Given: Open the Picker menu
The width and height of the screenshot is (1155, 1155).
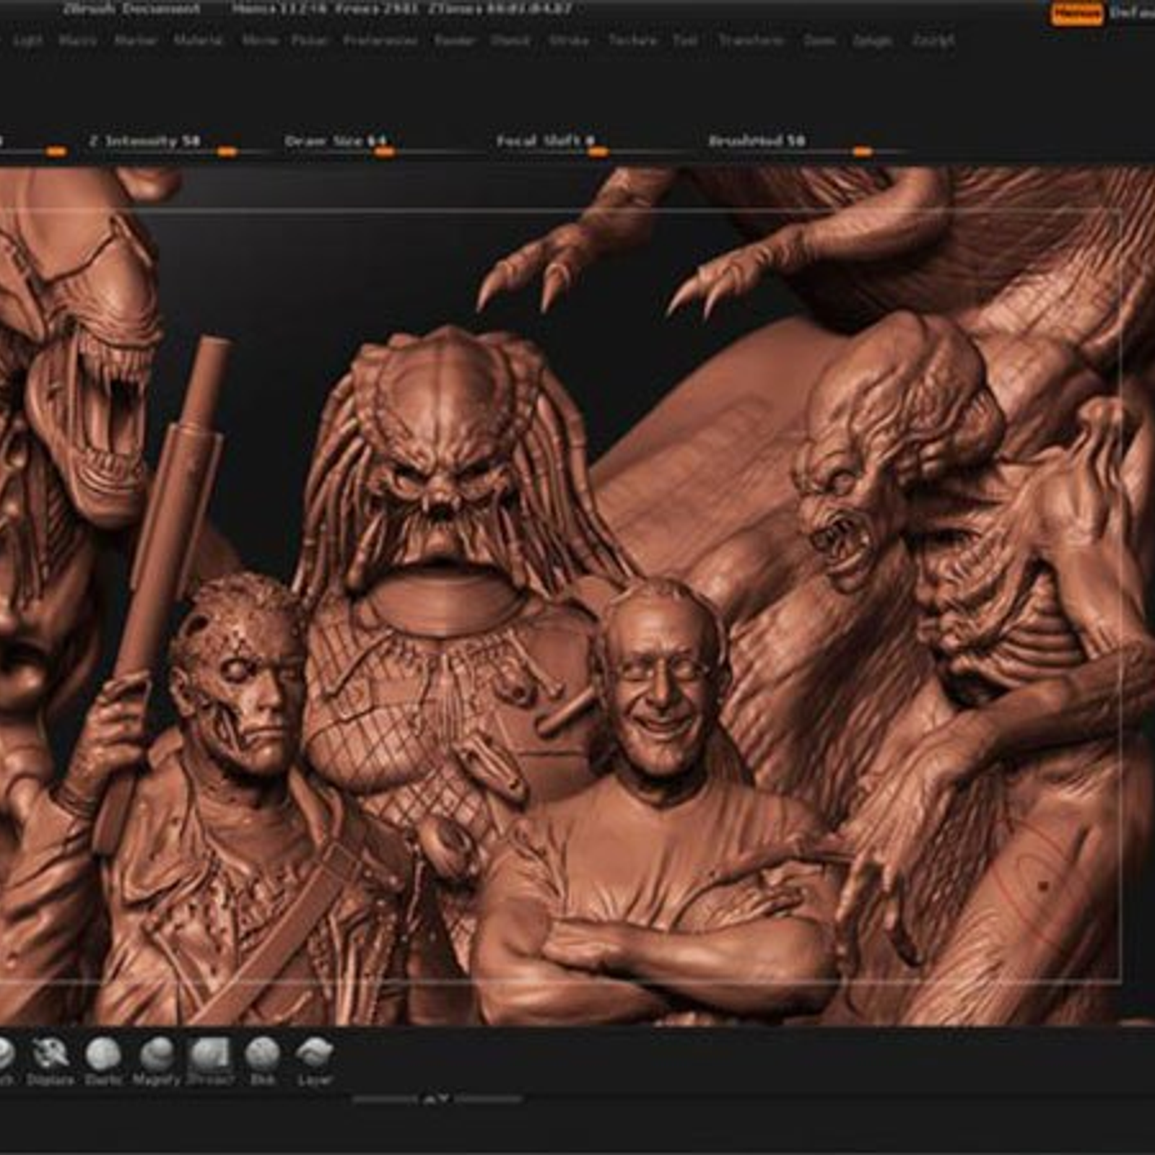Looking at the screenshot, I should pos(310,40).
